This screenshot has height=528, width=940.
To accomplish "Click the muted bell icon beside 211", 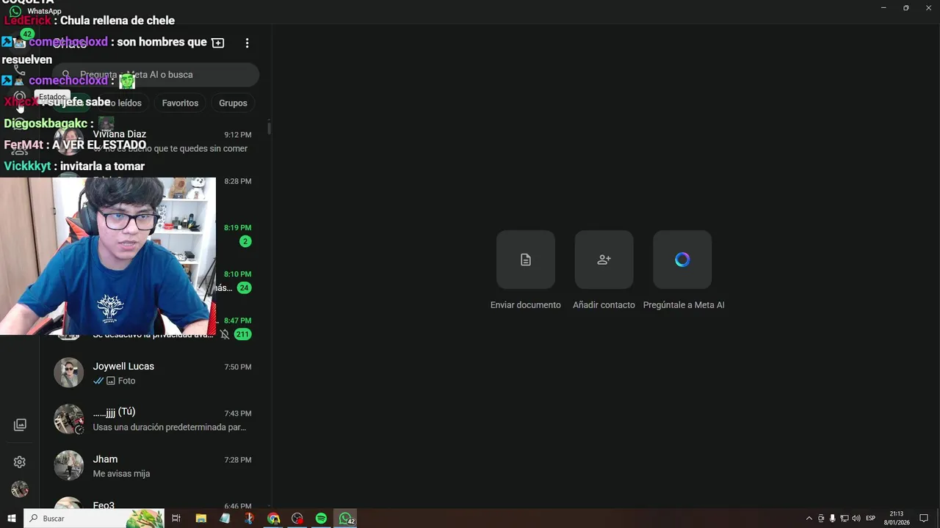I will pyautogui.click(x=225, y=334).
